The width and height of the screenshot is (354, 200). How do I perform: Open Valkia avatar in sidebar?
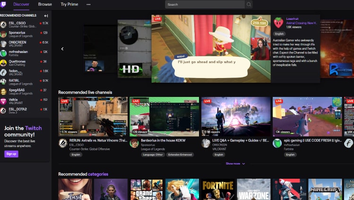pos(3,101)
